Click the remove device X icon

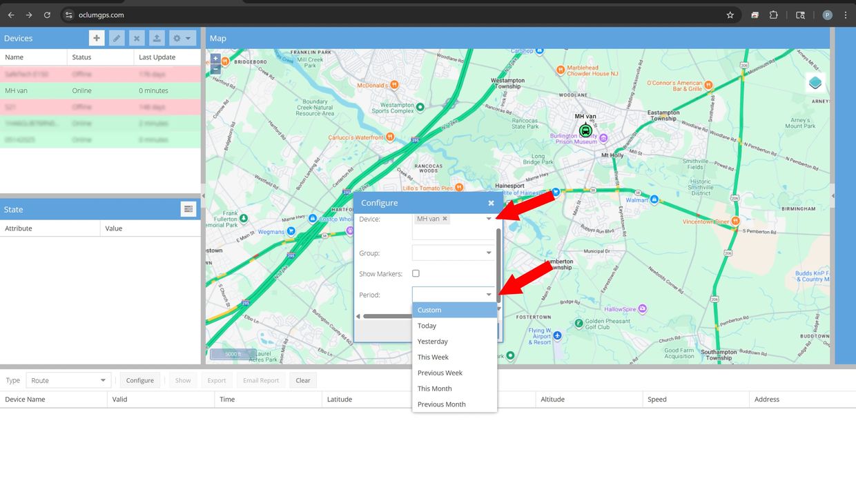(137, 39)
